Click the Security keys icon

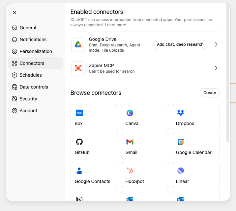coord(15,99)
